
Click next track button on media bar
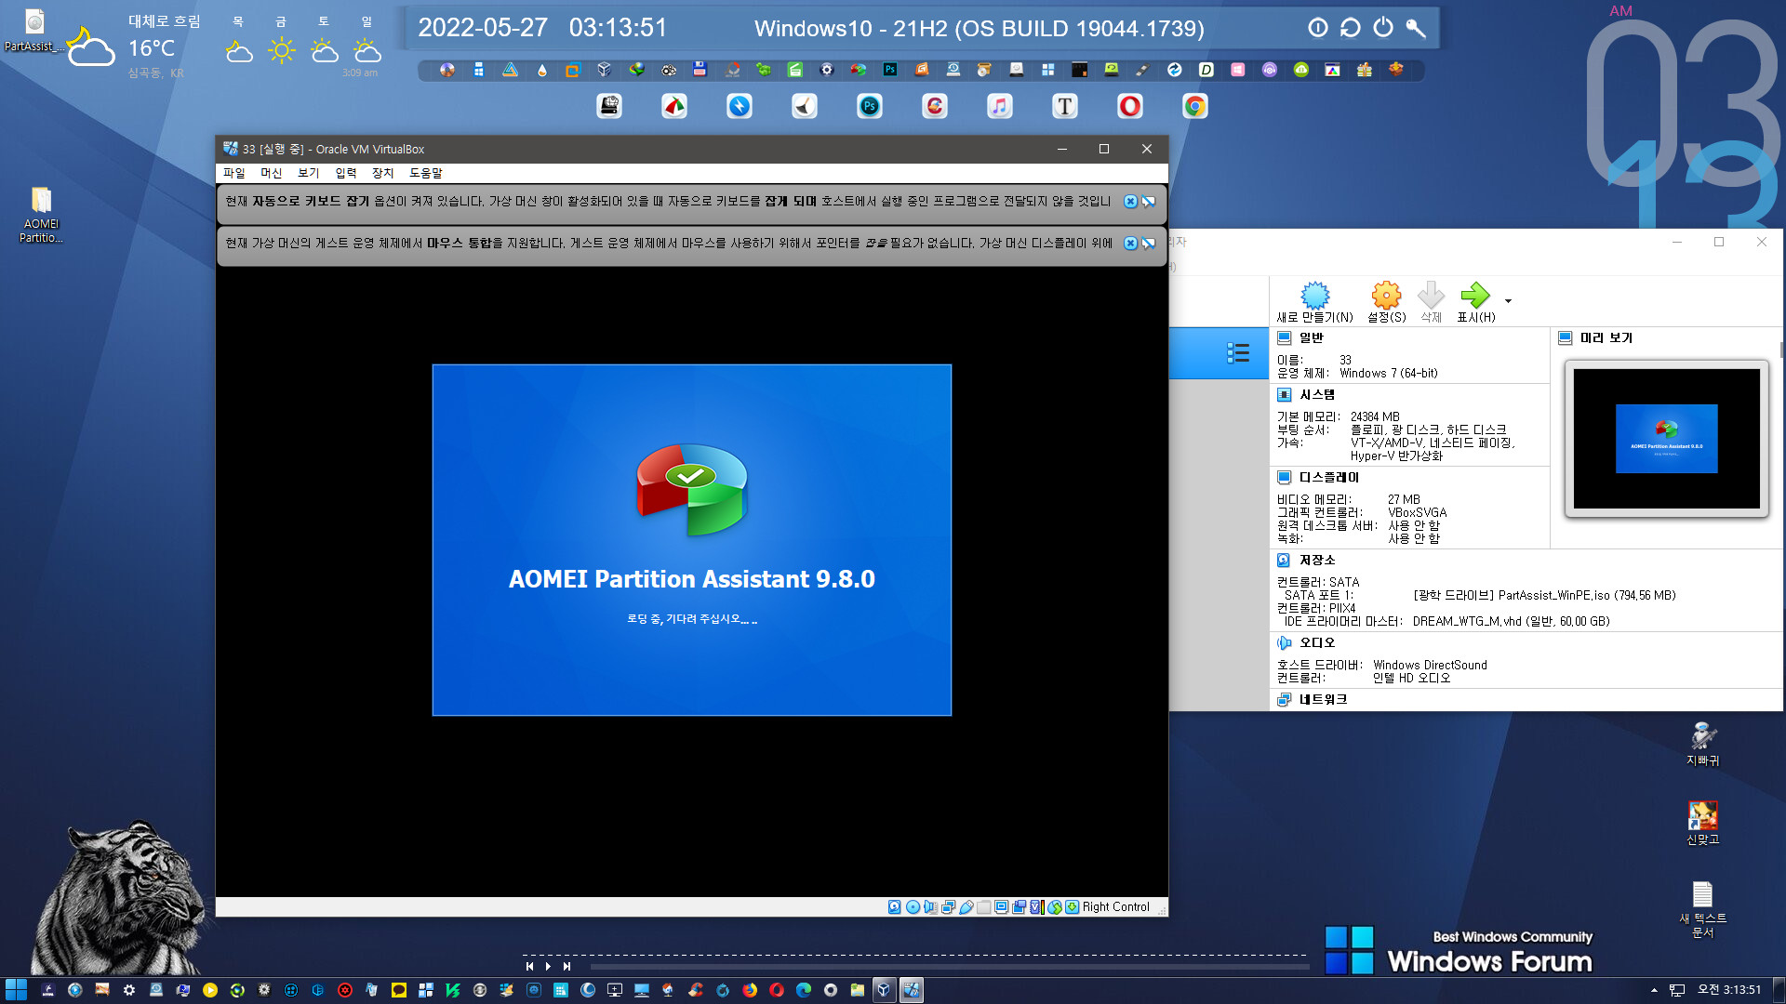point(566,966)
